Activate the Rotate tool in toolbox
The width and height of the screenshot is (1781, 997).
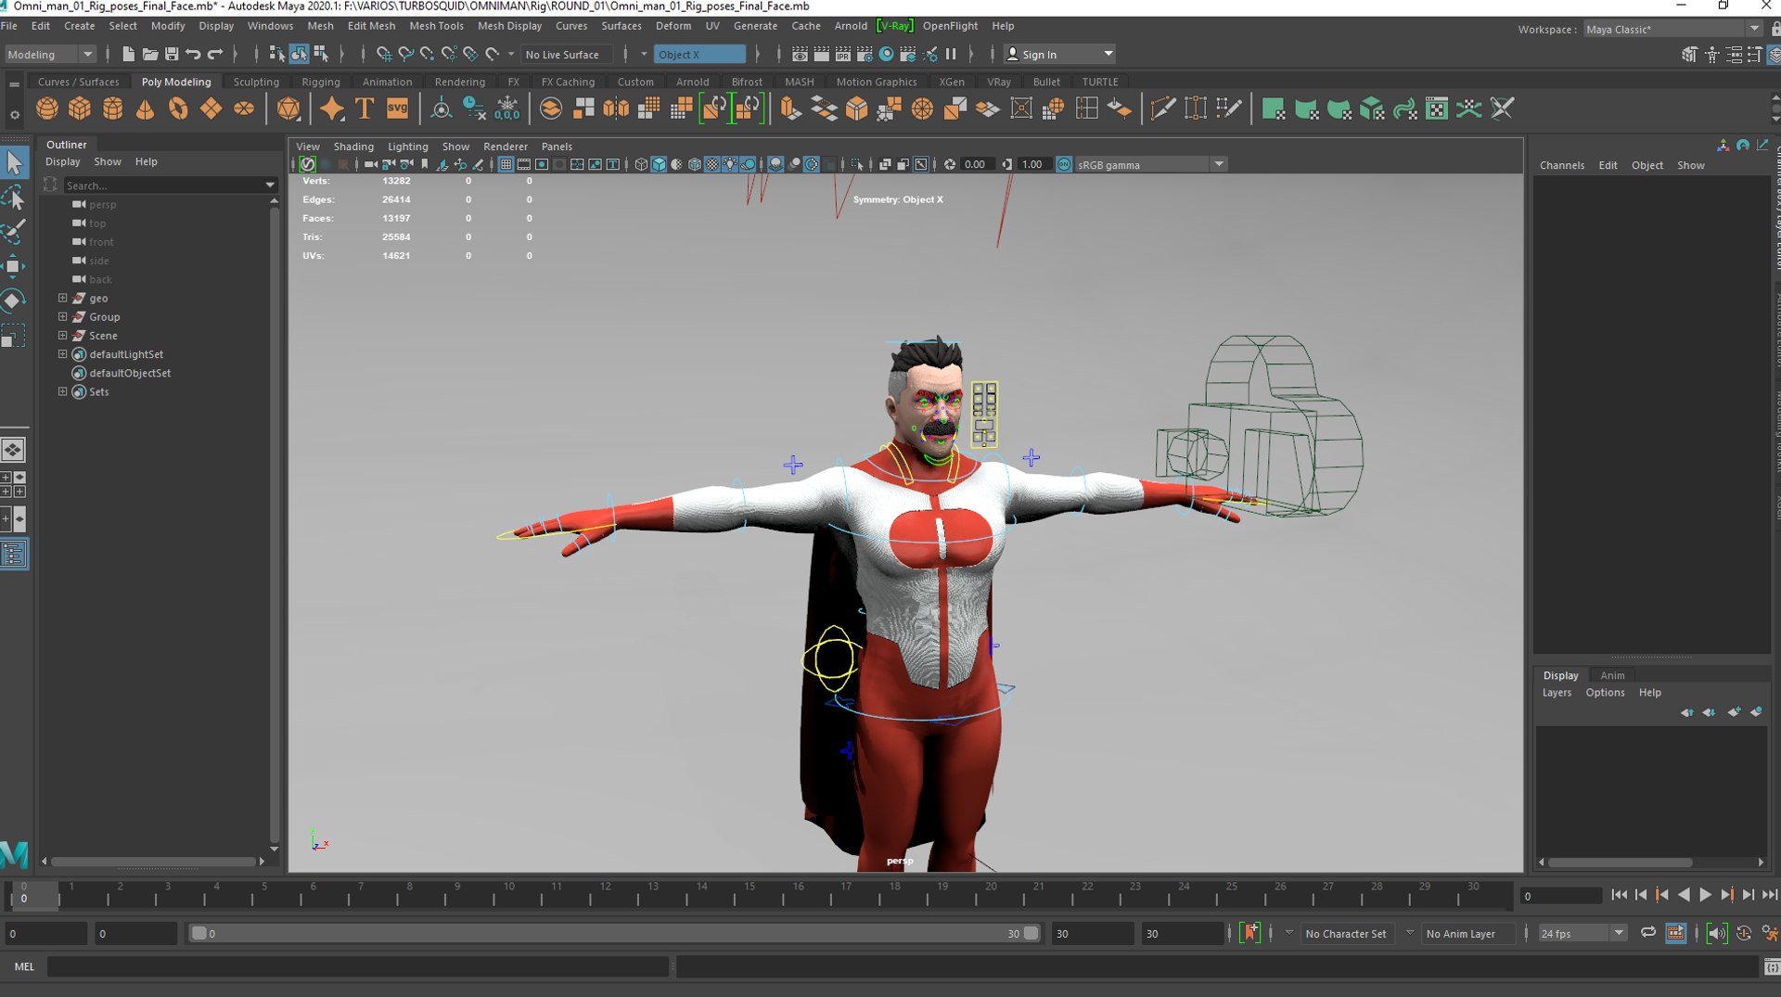[14, 300]
